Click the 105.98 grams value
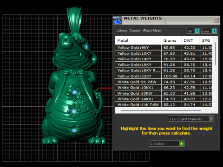 (x=171, y=76)
